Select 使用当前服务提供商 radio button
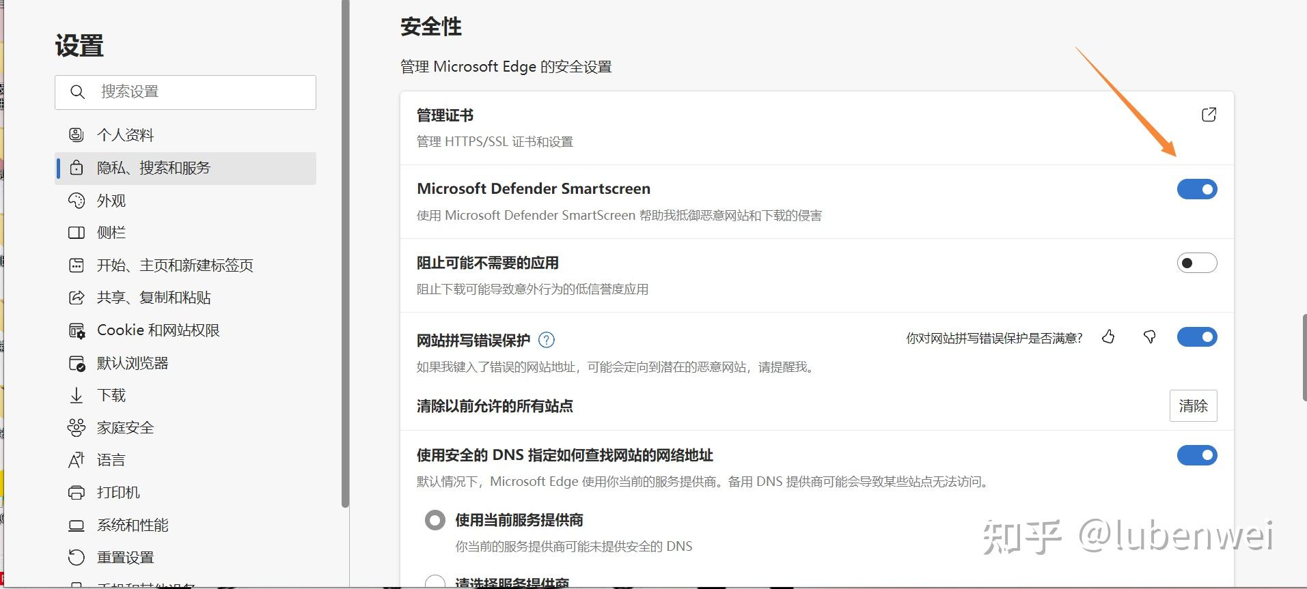Viewport: 1307px width, 589px height. click(435, 521)
